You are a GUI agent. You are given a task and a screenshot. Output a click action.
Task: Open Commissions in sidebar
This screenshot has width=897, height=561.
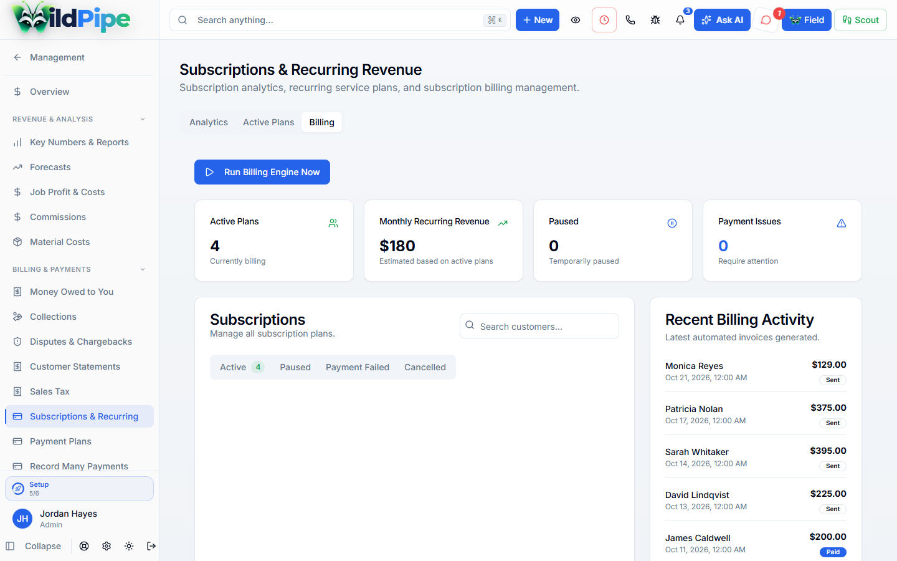(x=79, y=217)
